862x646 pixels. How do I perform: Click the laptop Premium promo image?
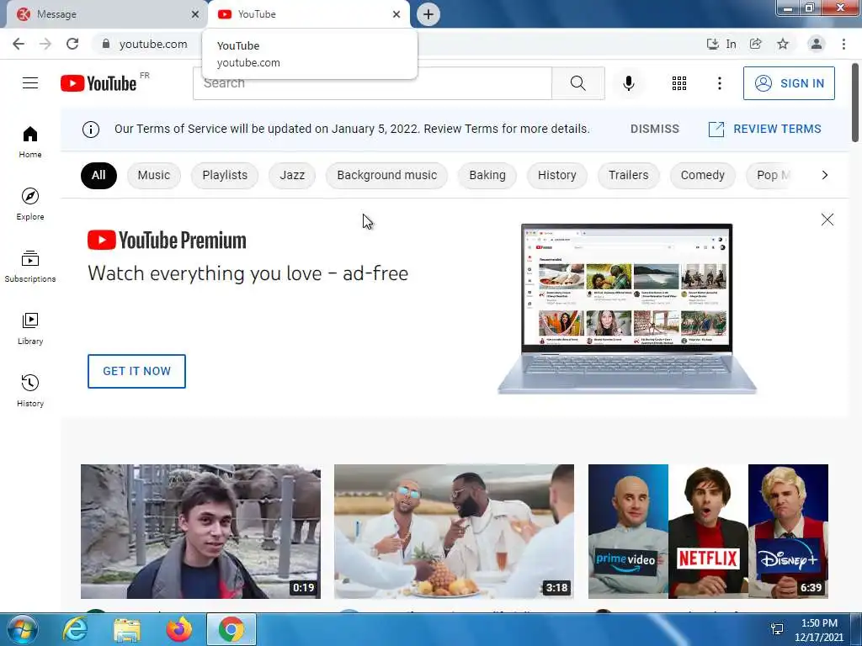point(626,309)
